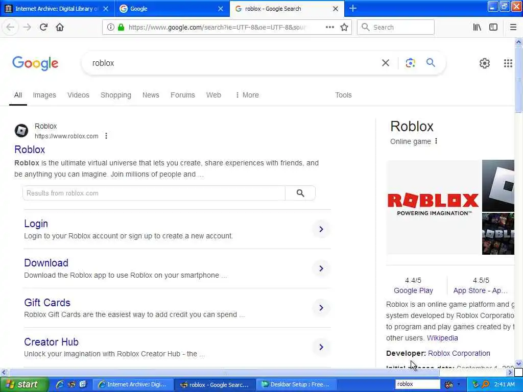Click the forward navigation arrow
The height and width of the screenshot is (392, 523).
(27, 27)
